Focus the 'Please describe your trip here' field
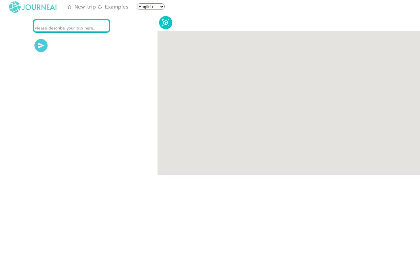The width and height of the screenshot is (420, 262). pyautogui.click(x=71, y=26)
